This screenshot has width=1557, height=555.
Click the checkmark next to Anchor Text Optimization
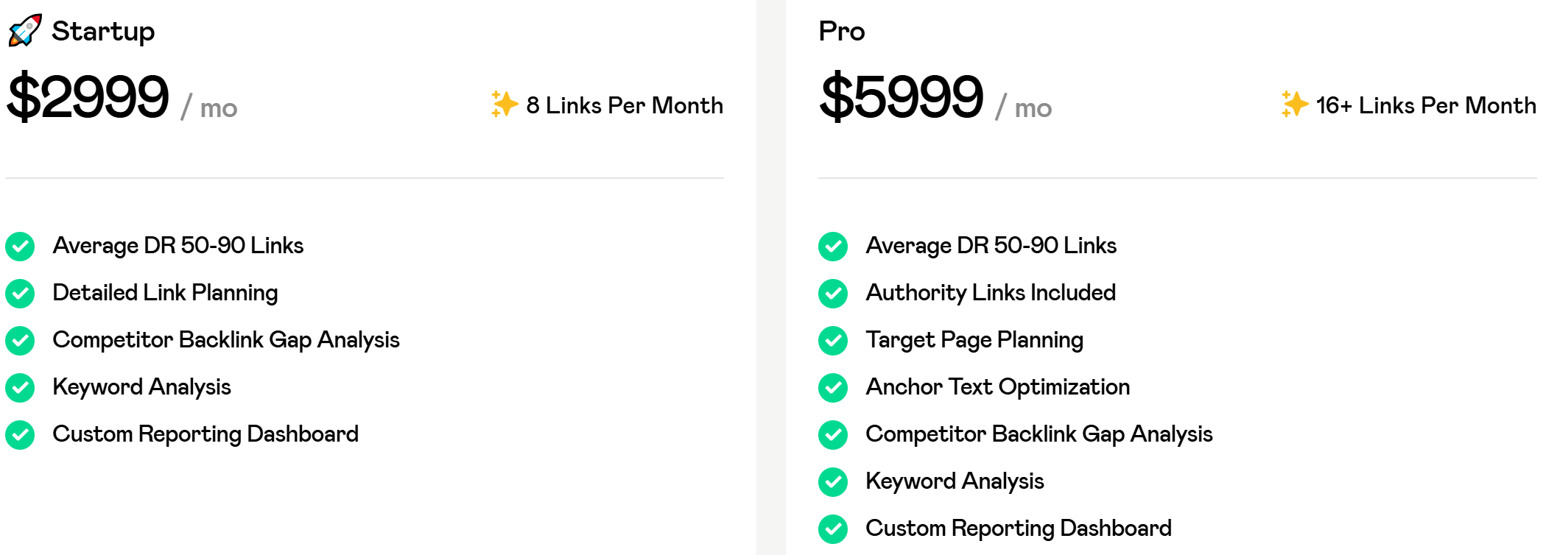(833, 388)
